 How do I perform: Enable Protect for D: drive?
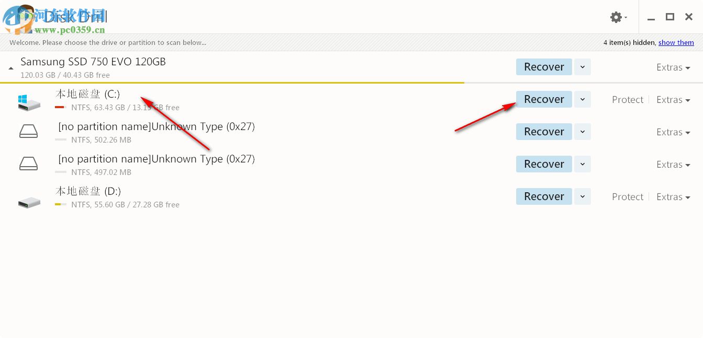click(x=627, y=197)
